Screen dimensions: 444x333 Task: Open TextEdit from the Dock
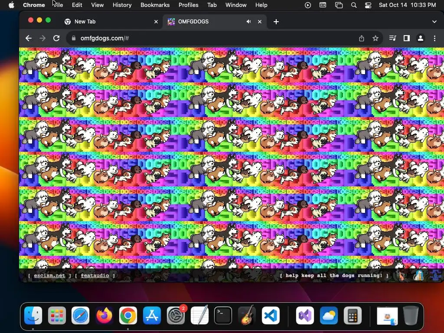click(x=199, y=316)
